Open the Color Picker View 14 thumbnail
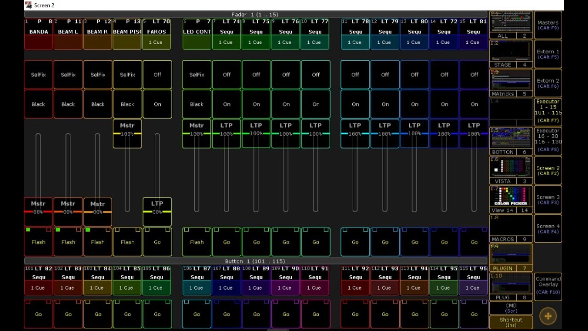588x331 pixels. tap(511, 199)
